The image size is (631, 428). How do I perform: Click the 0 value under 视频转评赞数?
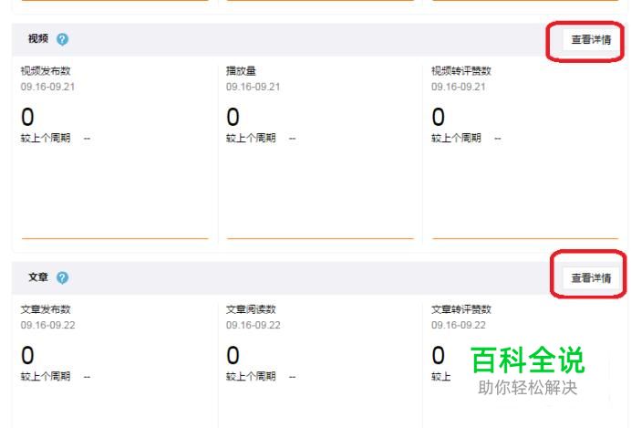pos(439,117)
